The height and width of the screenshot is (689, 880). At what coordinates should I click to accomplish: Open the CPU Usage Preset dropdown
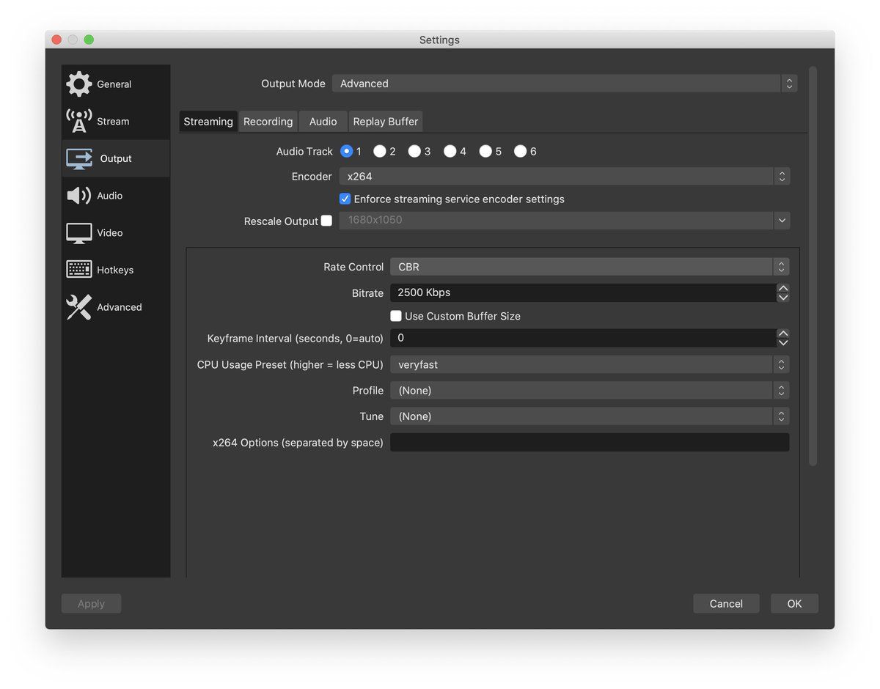[589, 364]
